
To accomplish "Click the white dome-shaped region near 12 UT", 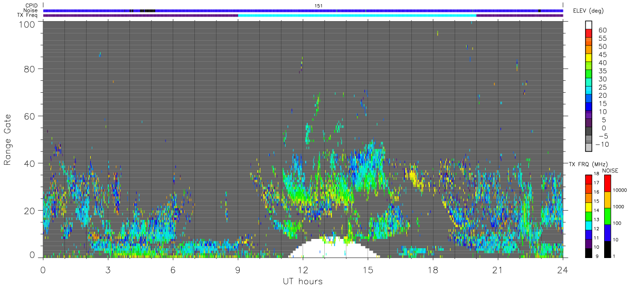I will pos(335,249).
